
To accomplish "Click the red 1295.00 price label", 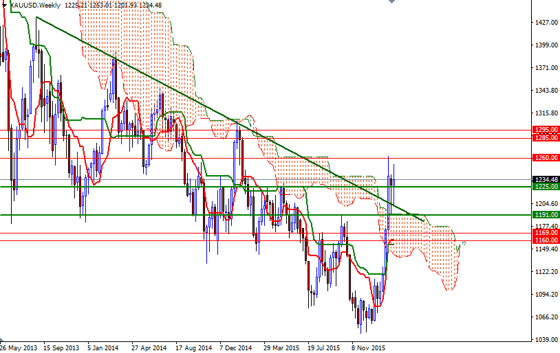I will [x=546, y=130].
